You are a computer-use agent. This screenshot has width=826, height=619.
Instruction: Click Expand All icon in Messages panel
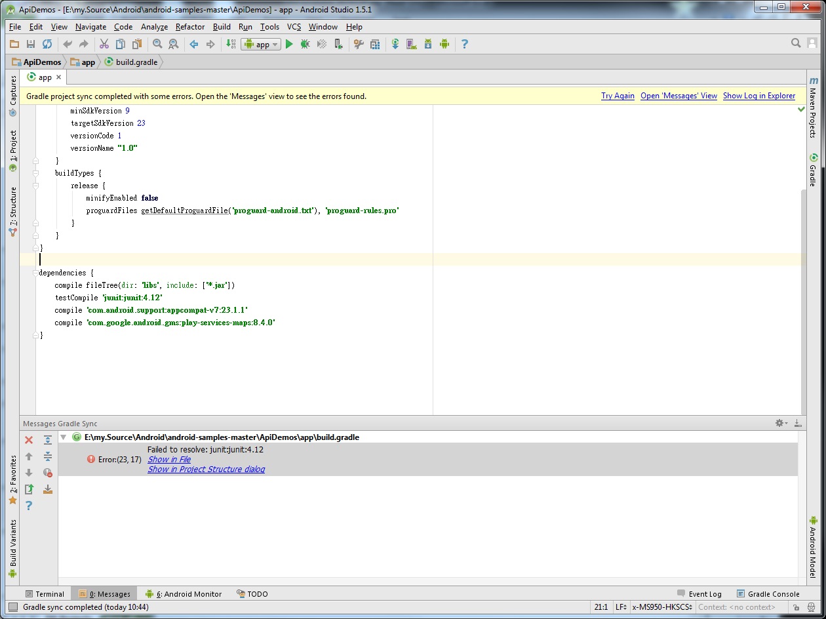click(48, 440)
